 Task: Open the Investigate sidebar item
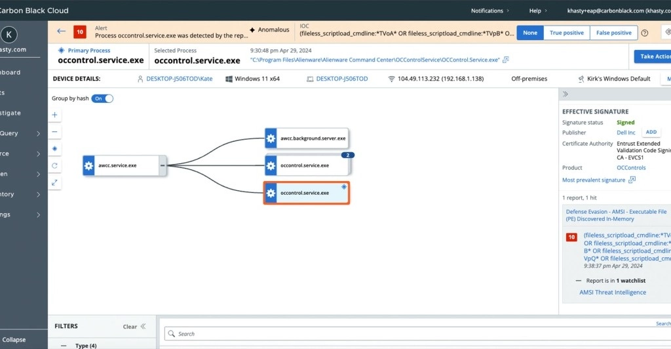(10, 113)
